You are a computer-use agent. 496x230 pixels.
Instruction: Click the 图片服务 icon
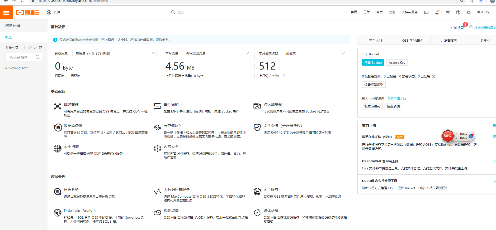(257, 192)
